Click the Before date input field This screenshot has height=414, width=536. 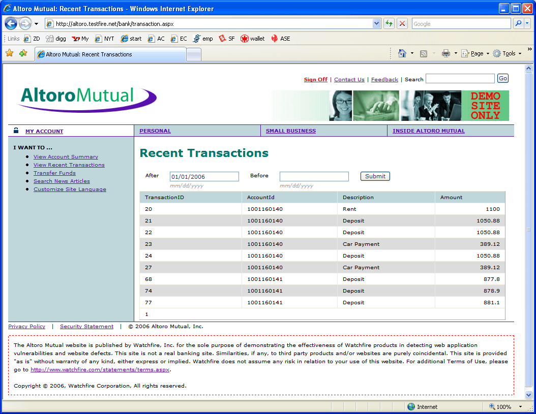pos(314,176)
